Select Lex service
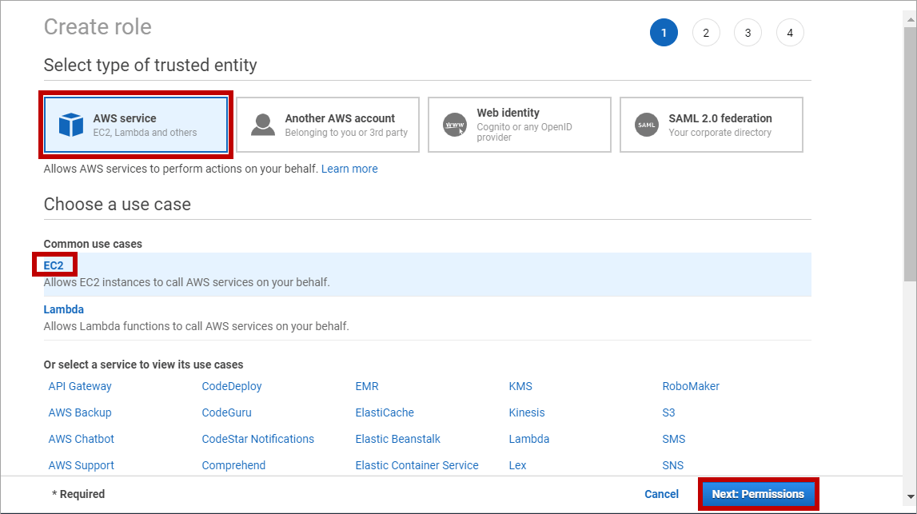This screenshot has height=514, width=917. [517, 465]
